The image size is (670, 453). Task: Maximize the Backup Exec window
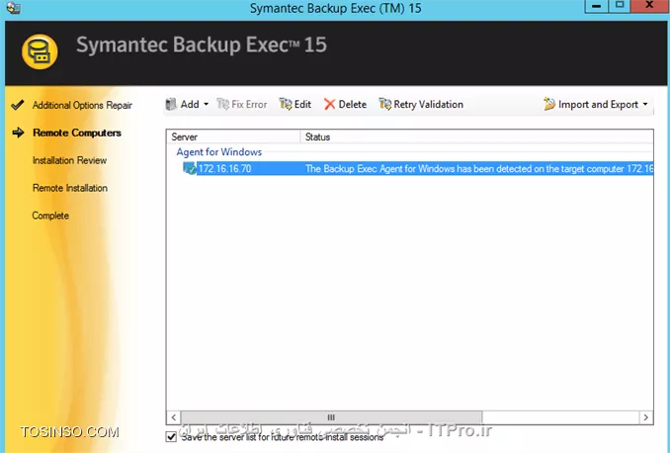(620, 6)
